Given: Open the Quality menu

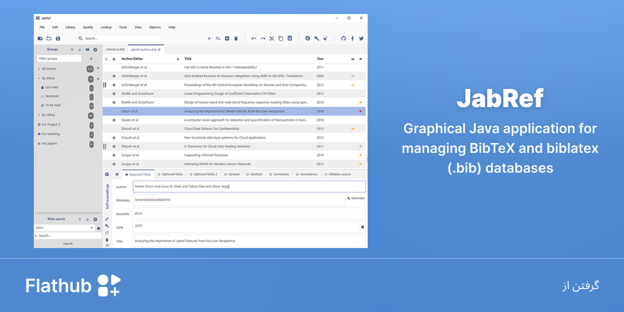Looking at the screenshot, I should pyautogui.click(x=88, y=27).
